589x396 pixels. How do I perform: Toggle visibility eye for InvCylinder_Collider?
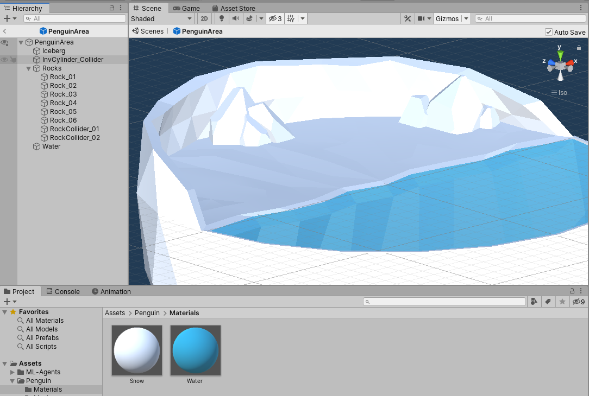(4, 60)
